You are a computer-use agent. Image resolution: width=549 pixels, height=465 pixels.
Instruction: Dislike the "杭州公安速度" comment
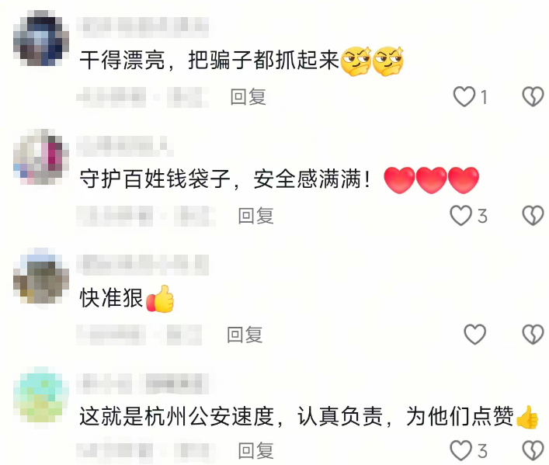(533, 450)
